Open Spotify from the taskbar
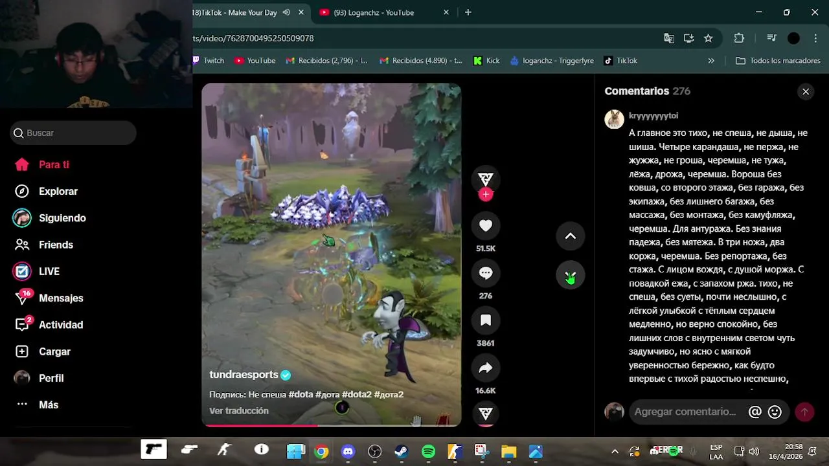The image size is (829, 466). pos(428,451)
